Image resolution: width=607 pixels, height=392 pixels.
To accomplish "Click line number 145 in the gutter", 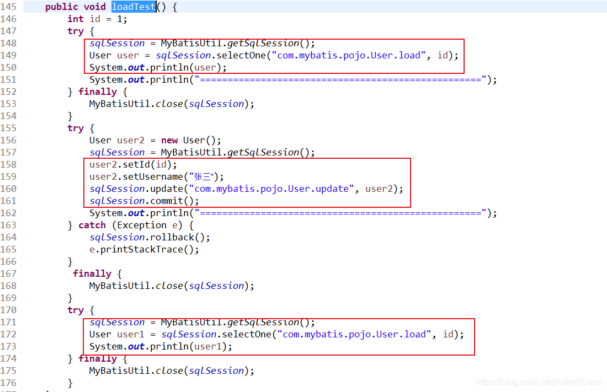I will 8,7.
